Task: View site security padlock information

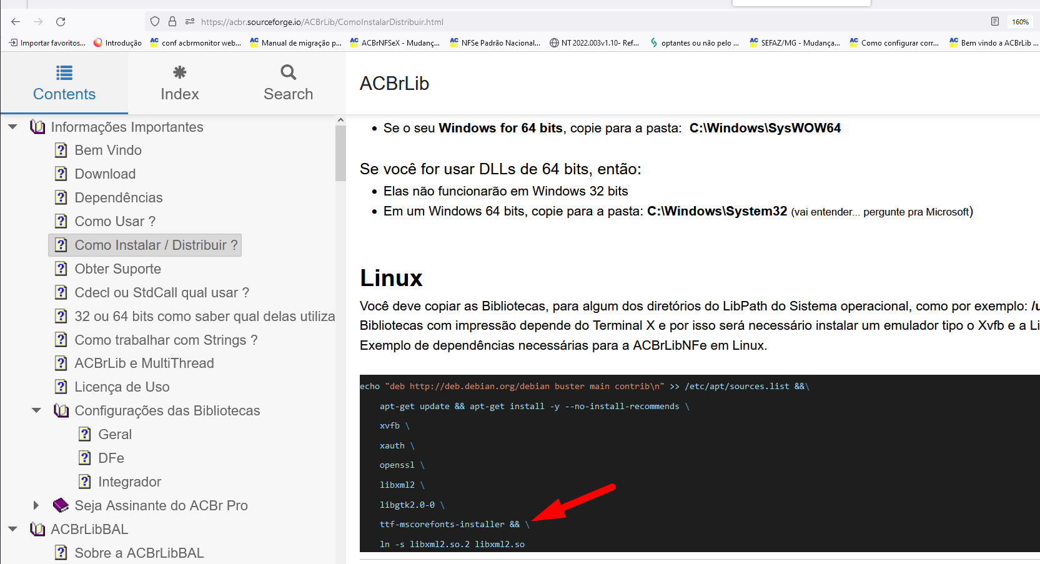Action: click(x=172, y=21)
